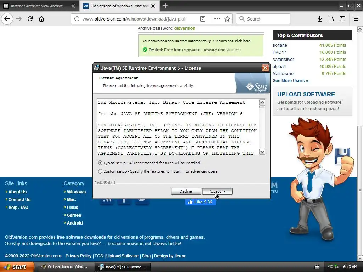Image resolution: width=363 pixels, height=272 pixels.
Task: Open the Windows category
Action: click(76, 192)
